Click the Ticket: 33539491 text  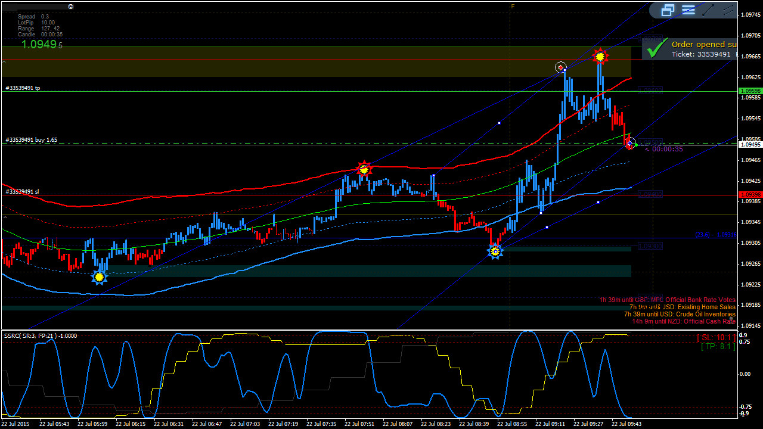point(701,54)
